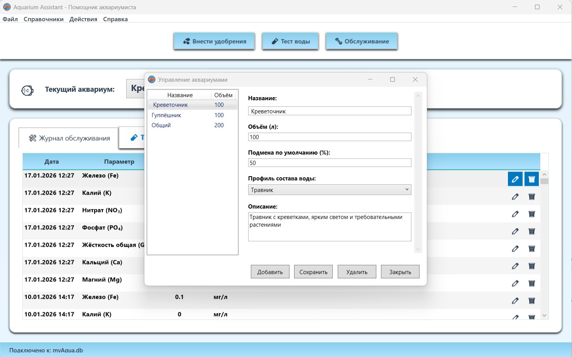Switch to Журнал обслуживания tab
Screen dimensions: 572x357
click(x=69, y=138)
